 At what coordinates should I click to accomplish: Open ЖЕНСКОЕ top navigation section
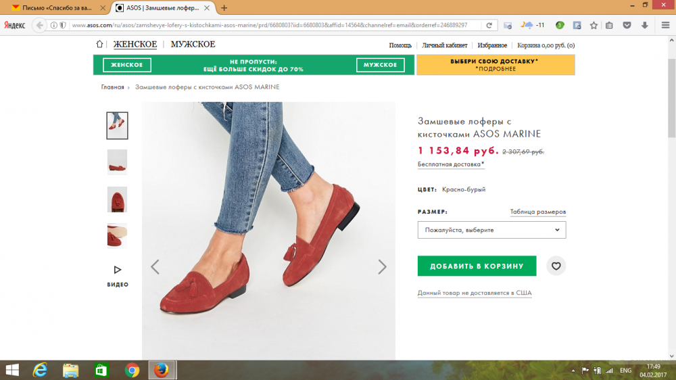coord(135,45)
